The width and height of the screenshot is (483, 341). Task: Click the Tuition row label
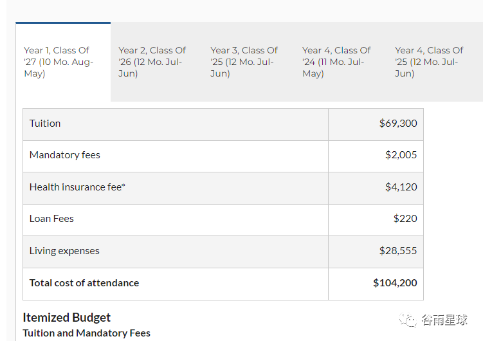[45, 124]
